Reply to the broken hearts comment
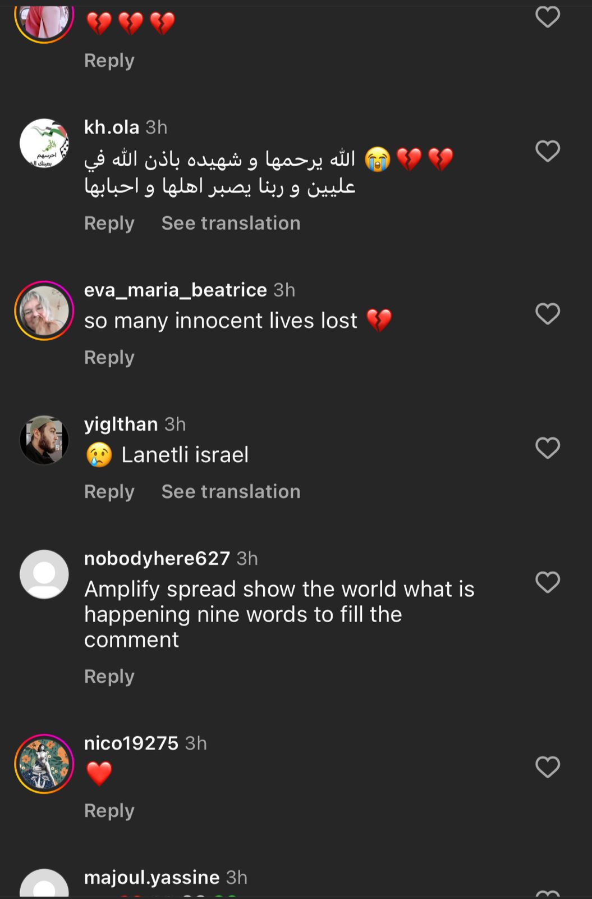 pyautogui.click(x=109, y=60)
